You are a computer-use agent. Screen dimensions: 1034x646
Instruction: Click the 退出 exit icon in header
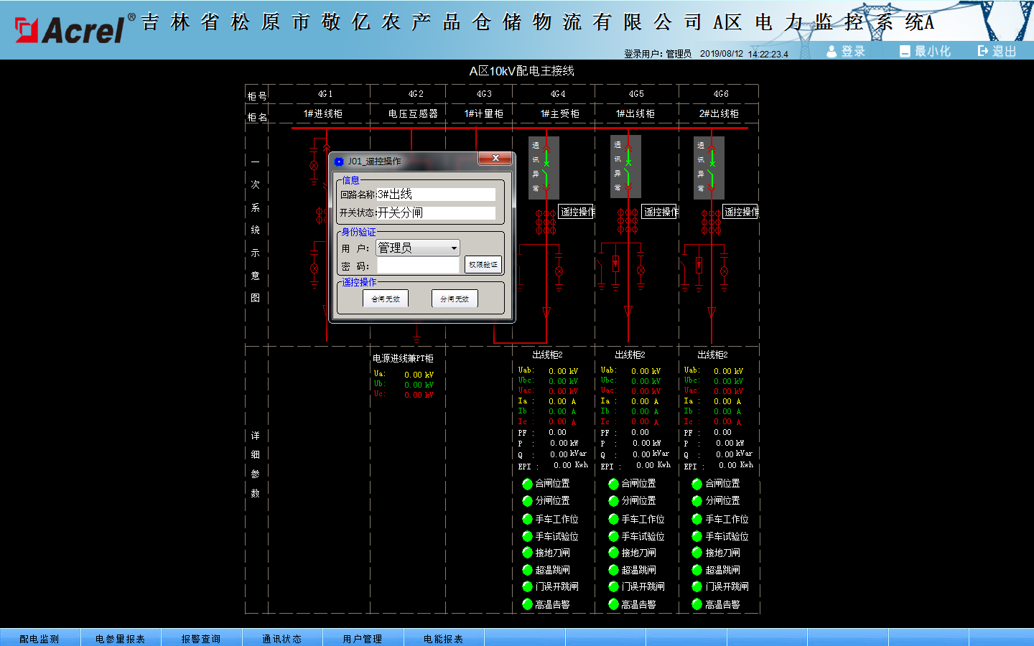coord(983,51)
